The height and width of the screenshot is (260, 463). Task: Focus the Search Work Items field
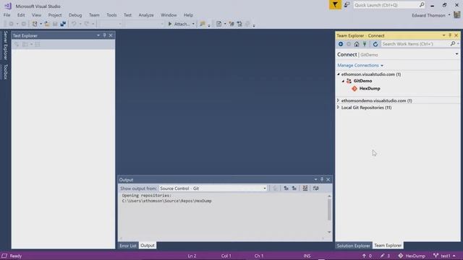pos(415,44)
